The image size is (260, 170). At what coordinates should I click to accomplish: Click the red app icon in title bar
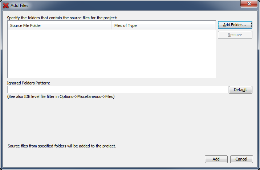pyautogui.click(x=6, y=5)
